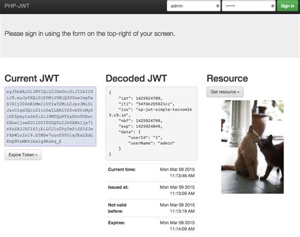Click the 11:13:46 AM current time value

tap(182, 176)
